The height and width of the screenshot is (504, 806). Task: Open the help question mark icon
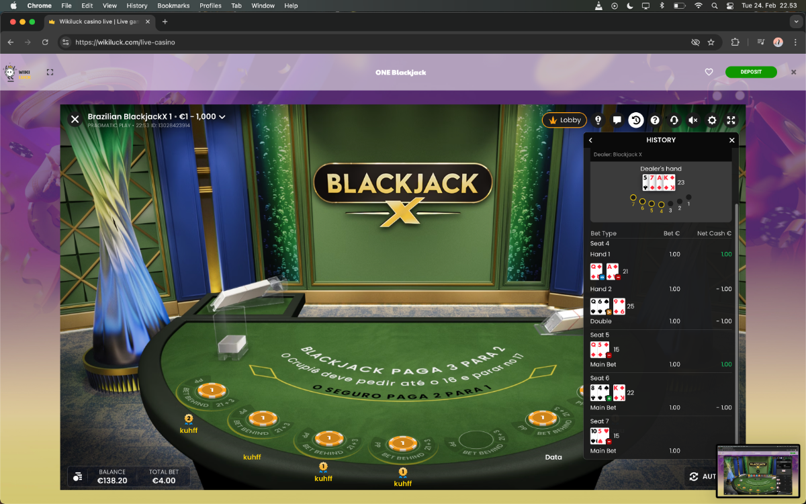pyautogui.click(x=655, y=120)
